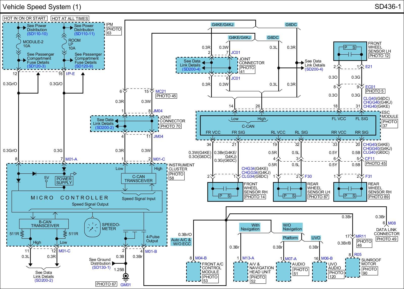
Task: Select the Front Wheel Sensor LH component box
Action: pyautogui.click(x=350, y=51)
